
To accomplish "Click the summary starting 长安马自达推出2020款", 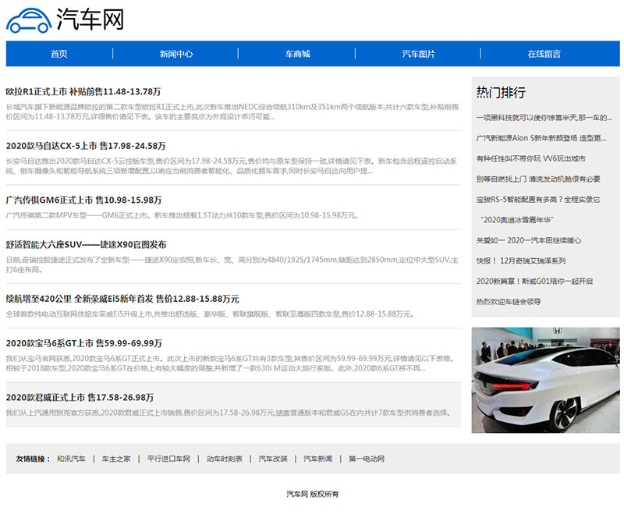I will (231, 166).
